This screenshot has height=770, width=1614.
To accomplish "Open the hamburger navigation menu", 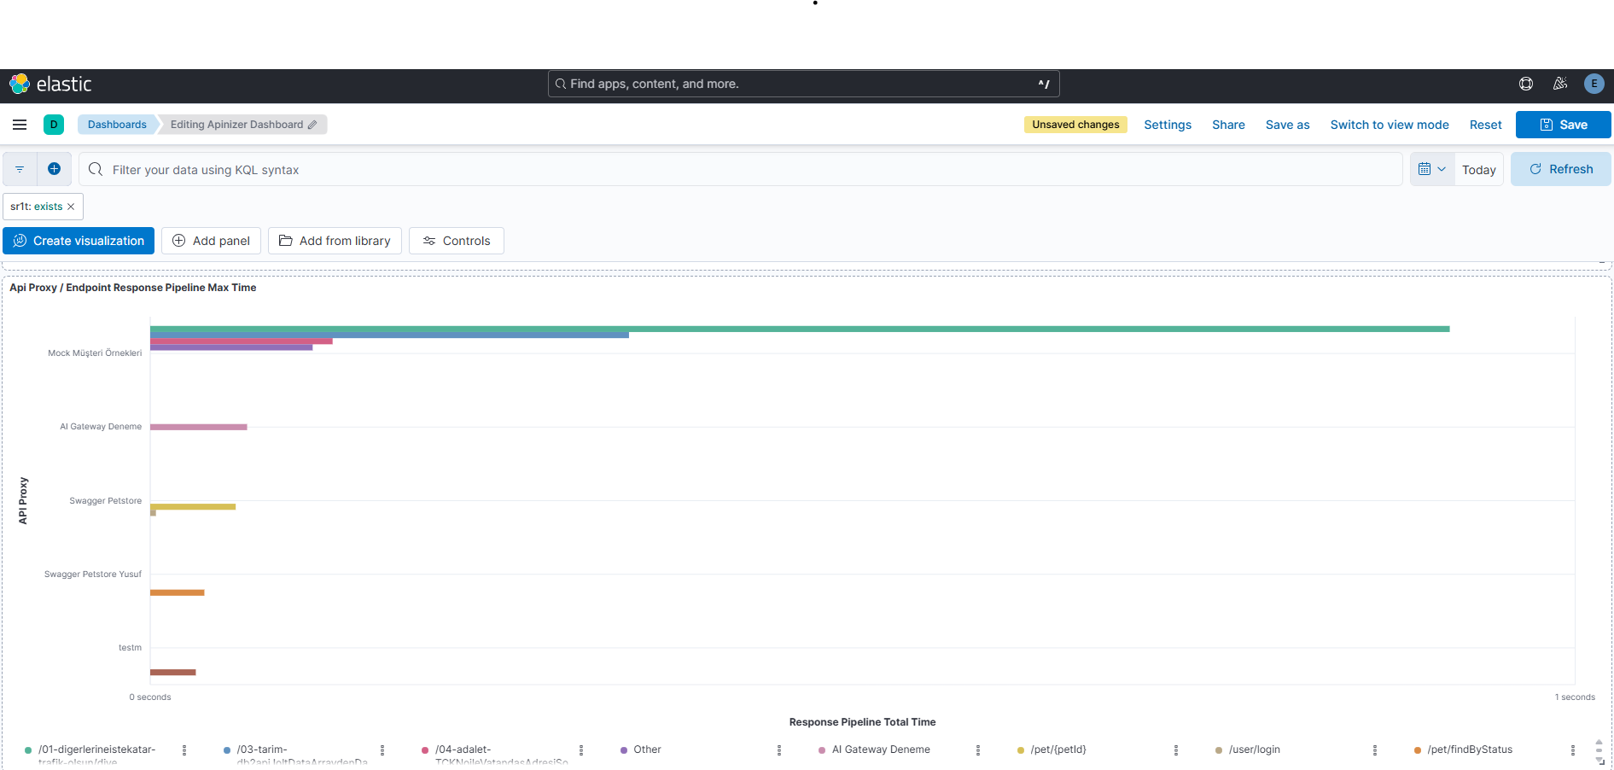I will tap(20, 125).
